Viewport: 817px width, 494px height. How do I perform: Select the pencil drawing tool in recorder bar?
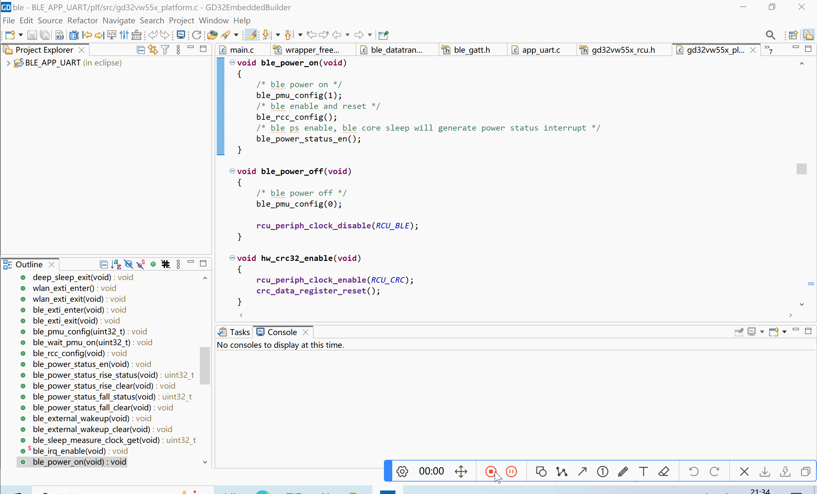coord(623,471)
